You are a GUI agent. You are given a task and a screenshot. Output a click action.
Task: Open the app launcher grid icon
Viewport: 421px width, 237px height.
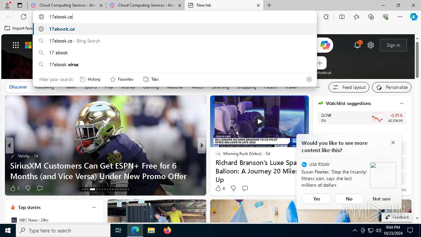click(16, 45)
